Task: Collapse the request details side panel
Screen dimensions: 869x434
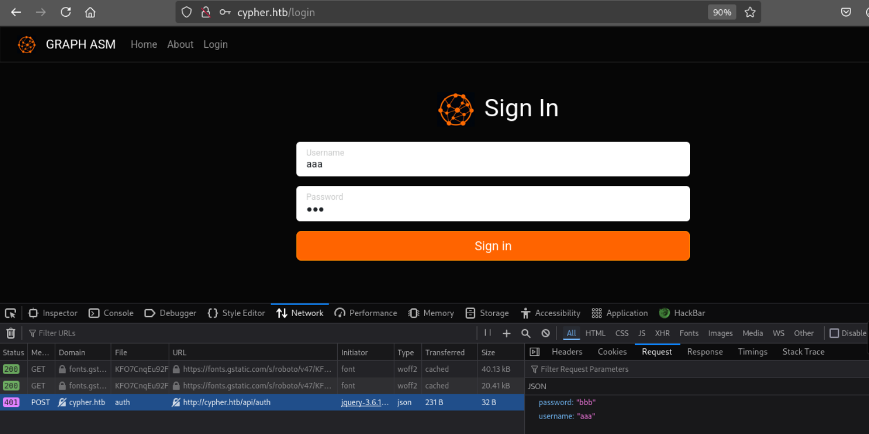Action: tap(535, 352)
